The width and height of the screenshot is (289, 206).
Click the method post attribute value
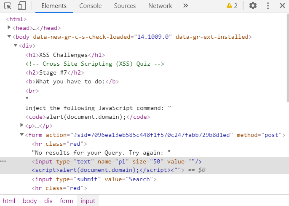271,135
